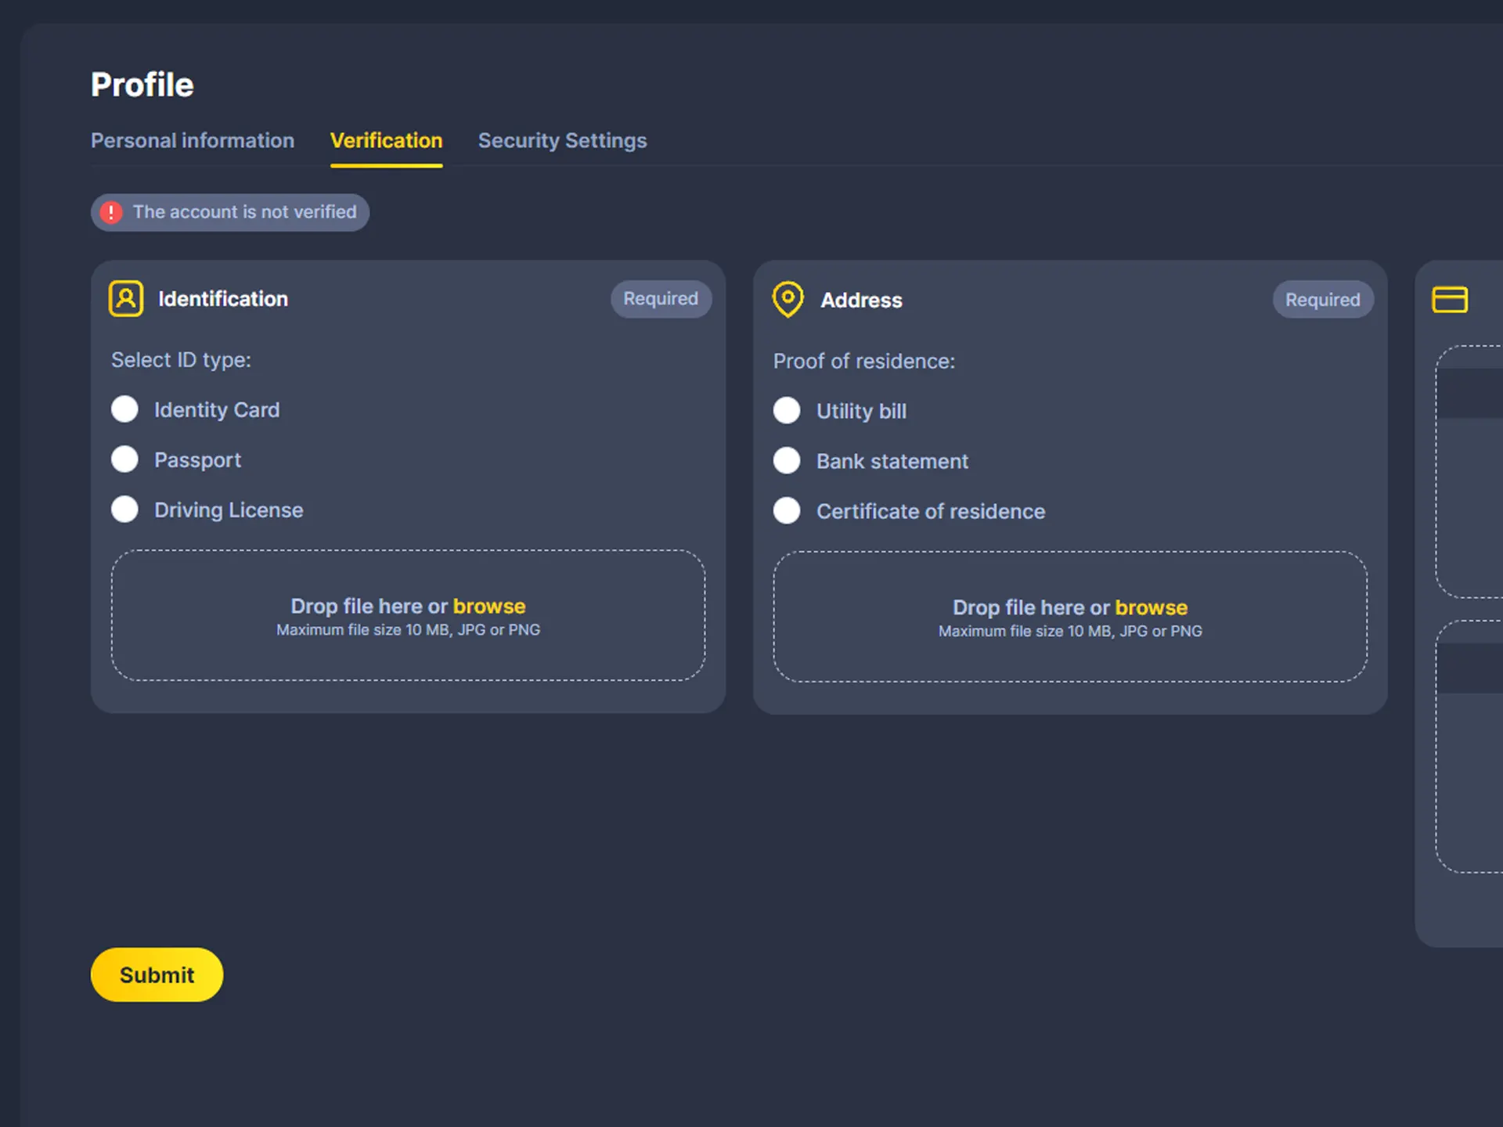Click the yellow browse link in Identification upload
Image resolution: width=1503 pixels, height=1127 pixels.
pos(488,606)
